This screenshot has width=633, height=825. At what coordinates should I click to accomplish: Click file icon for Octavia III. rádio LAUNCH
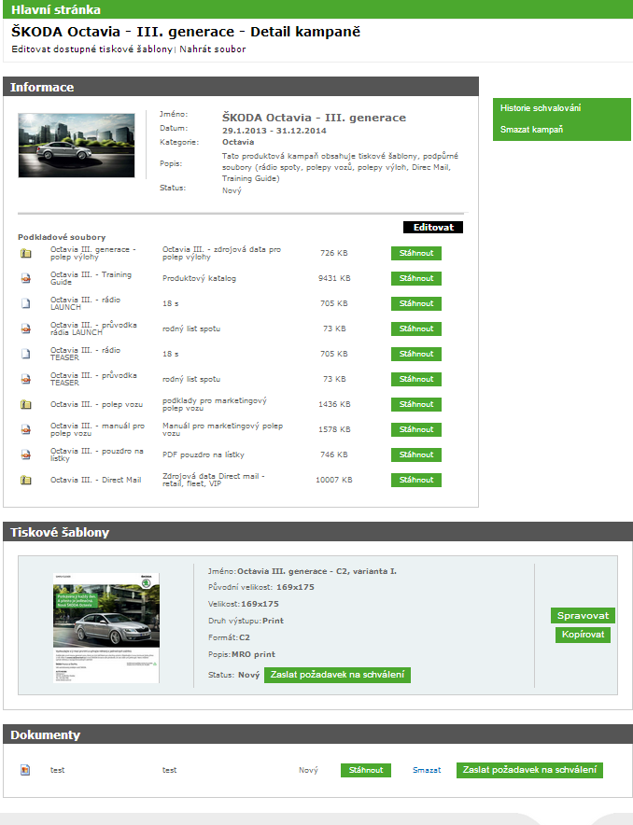click(x=25, y=303)
